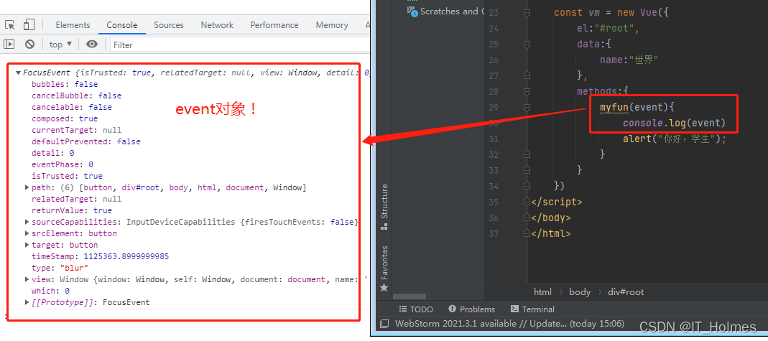Screen dimensions: 768x341
Task: Click fold marker beside closing body tag
Action: (x=527, y=218)
